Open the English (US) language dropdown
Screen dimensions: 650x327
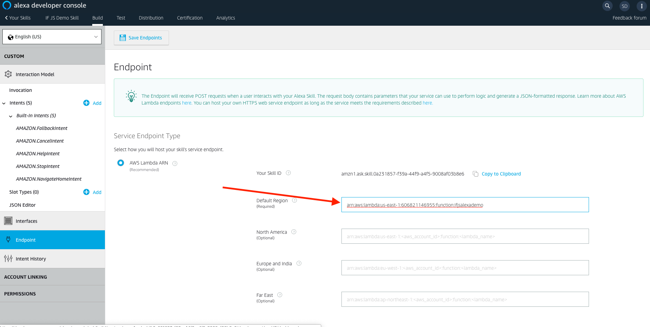click(x=52, y=36)
